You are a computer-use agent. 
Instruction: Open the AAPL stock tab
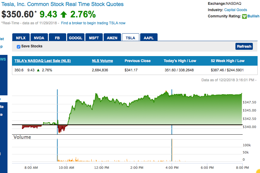(x=149, y=37)
